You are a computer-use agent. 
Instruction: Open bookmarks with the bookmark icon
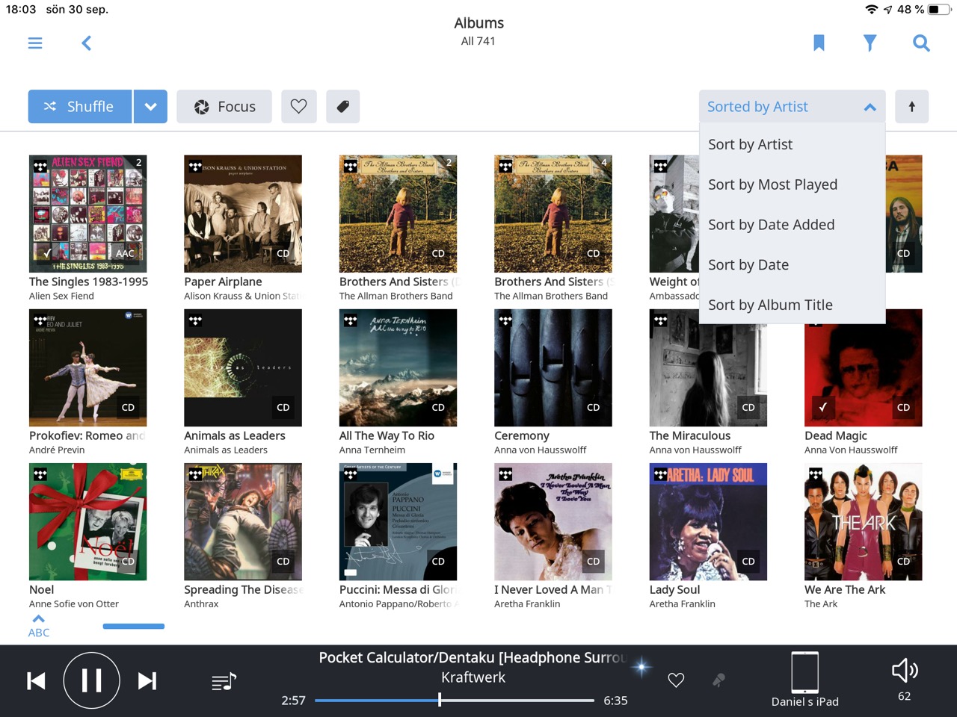[x=819, y=43]
